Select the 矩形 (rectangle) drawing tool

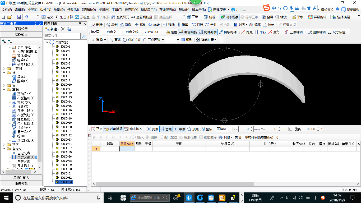pos(187,40)
